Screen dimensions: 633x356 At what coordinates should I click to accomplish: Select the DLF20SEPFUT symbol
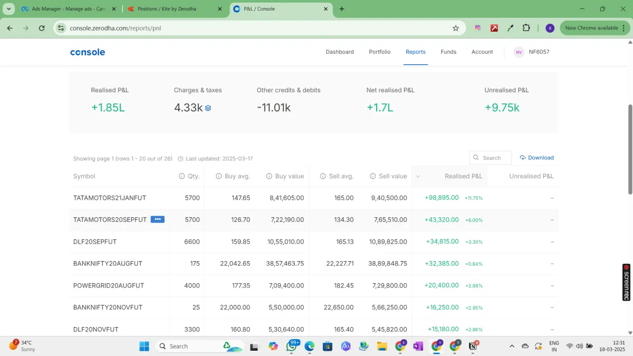(95, 242)
